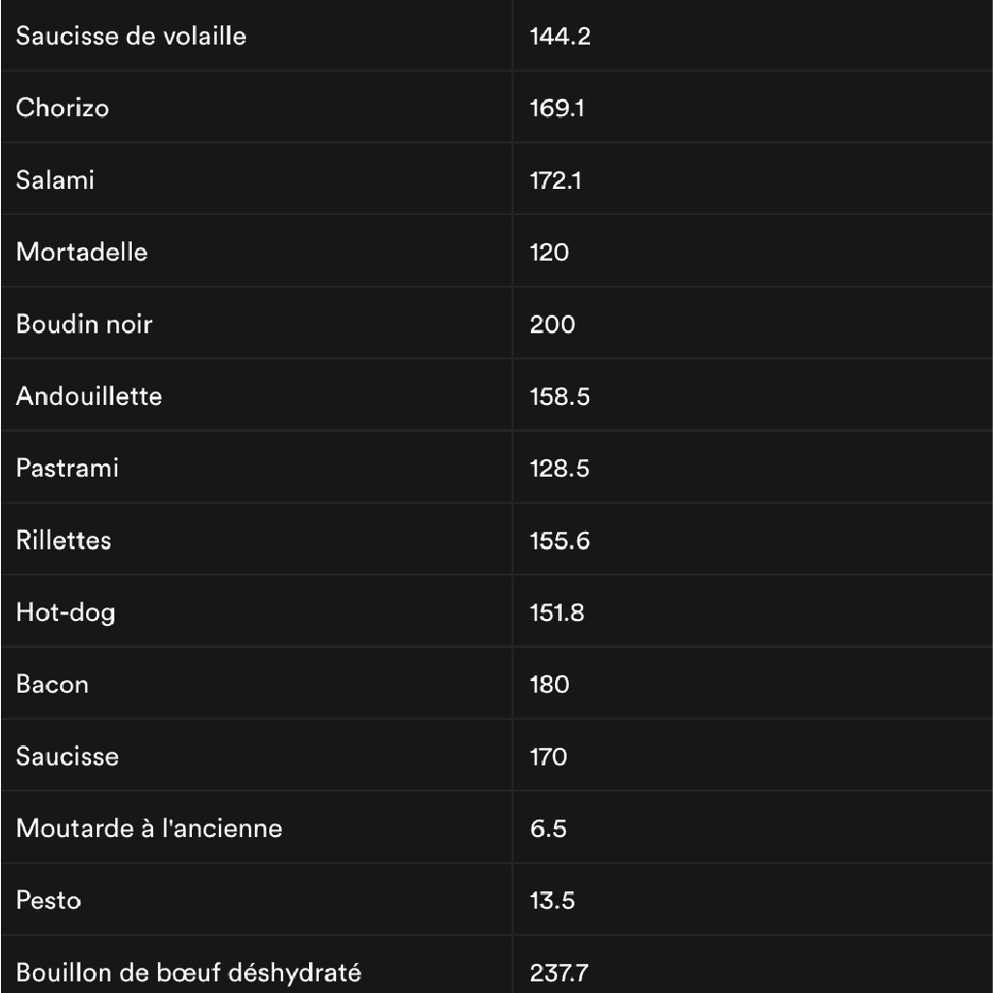Click the value 13.5 for Pesto
Viewport: 993px width, 993px height.
(552, 900)
